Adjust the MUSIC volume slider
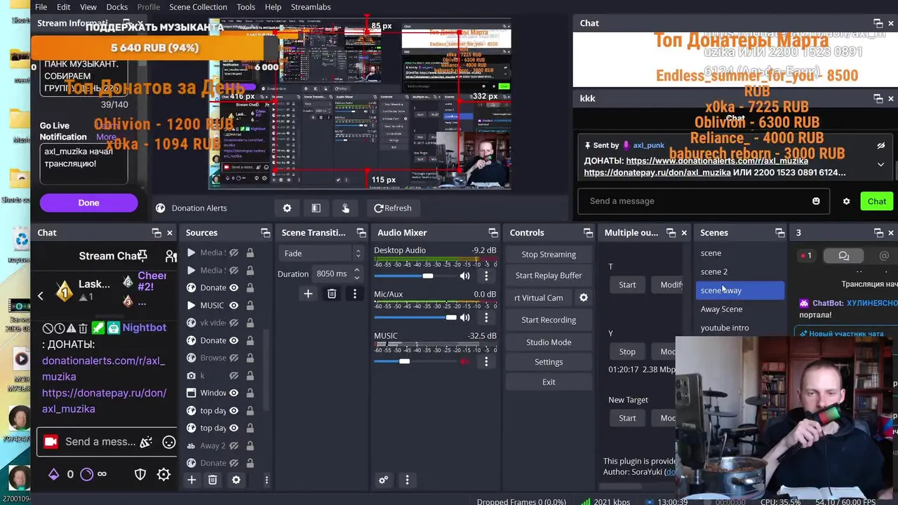The width and height of the screenshot is (898, 505). [404, 361]
